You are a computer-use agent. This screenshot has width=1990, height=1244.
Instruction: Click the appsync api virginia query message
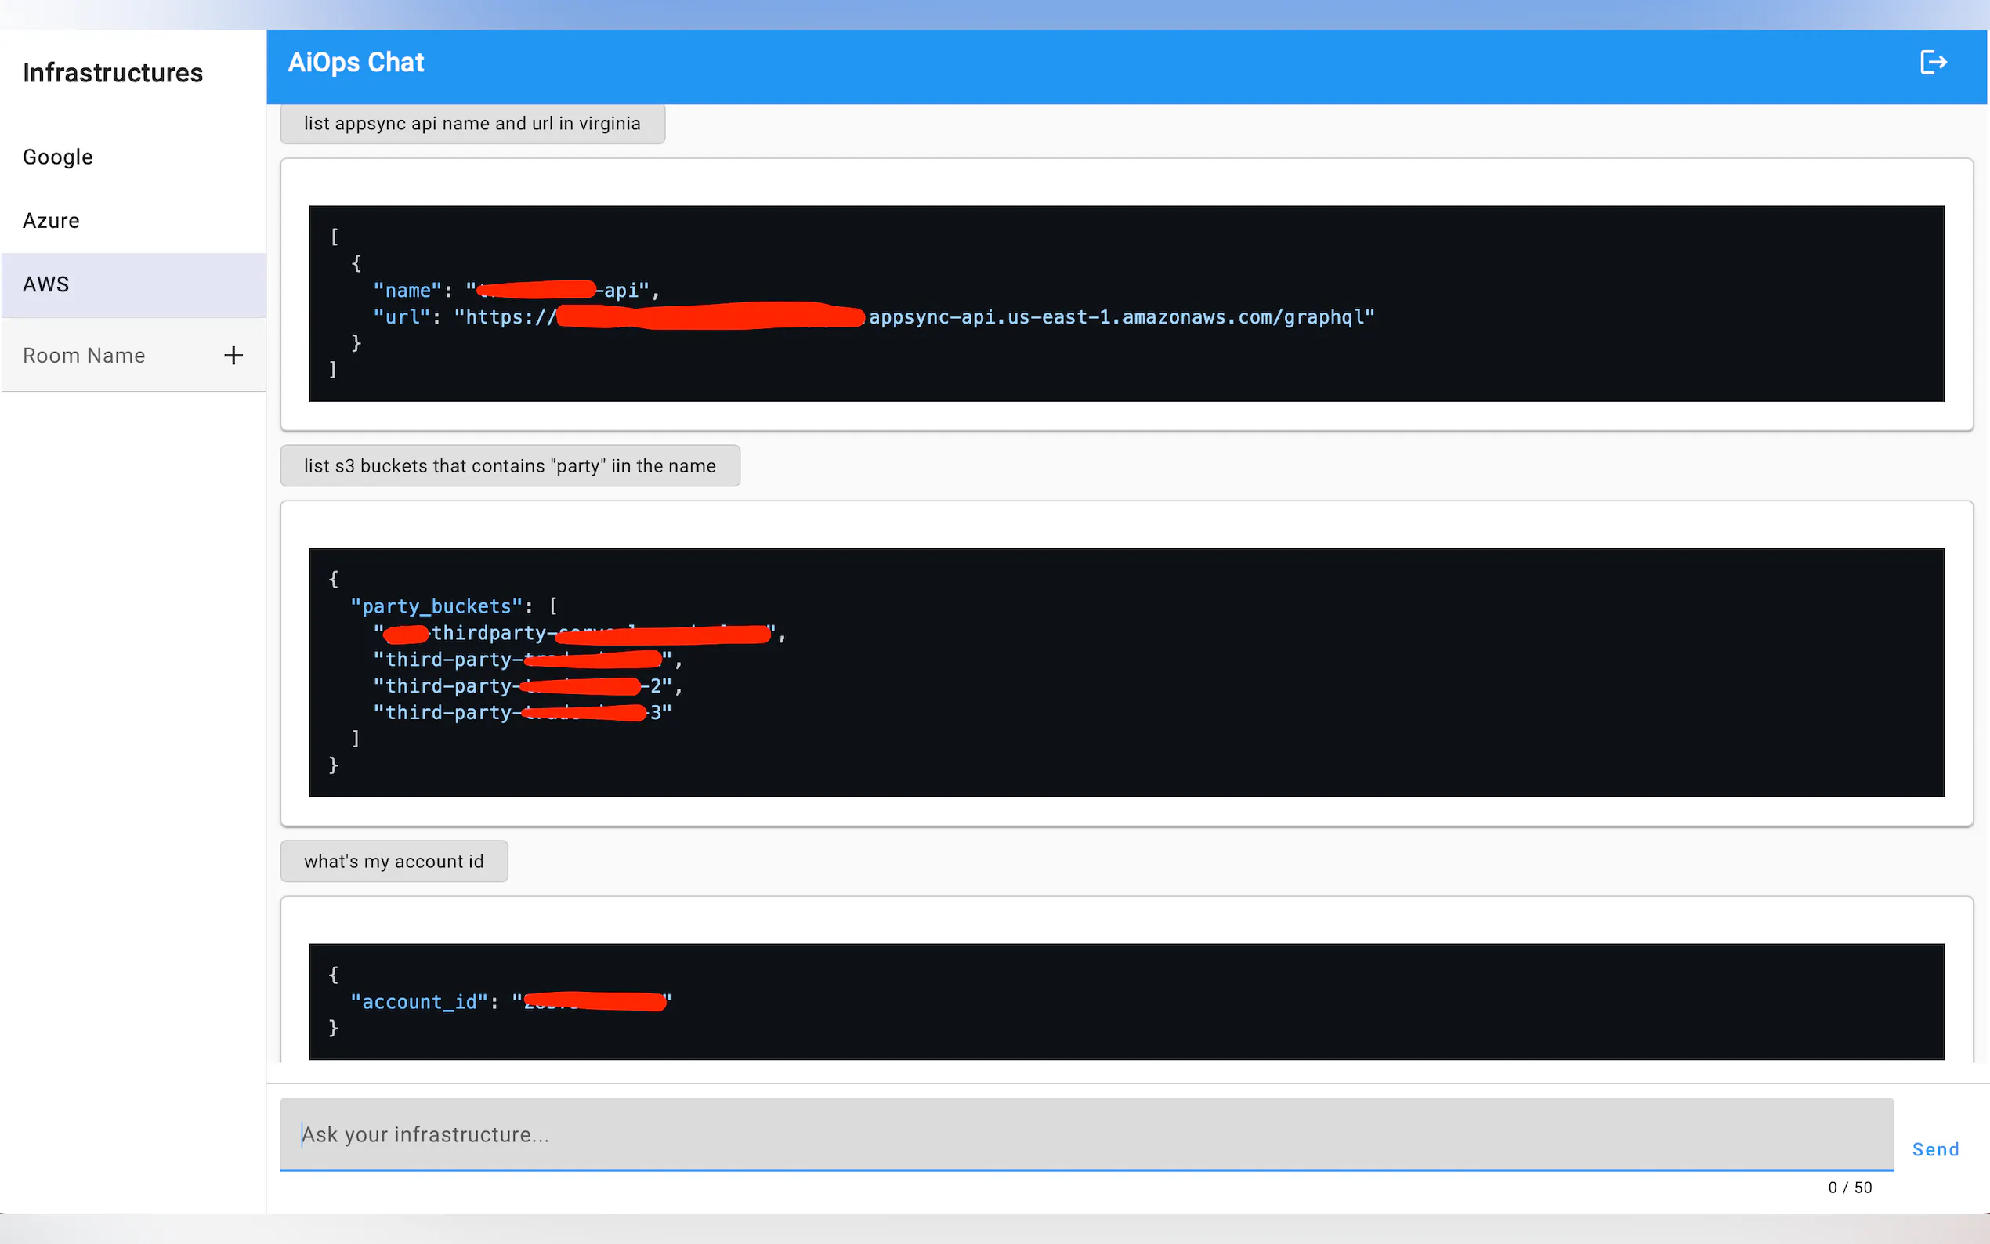472,124
